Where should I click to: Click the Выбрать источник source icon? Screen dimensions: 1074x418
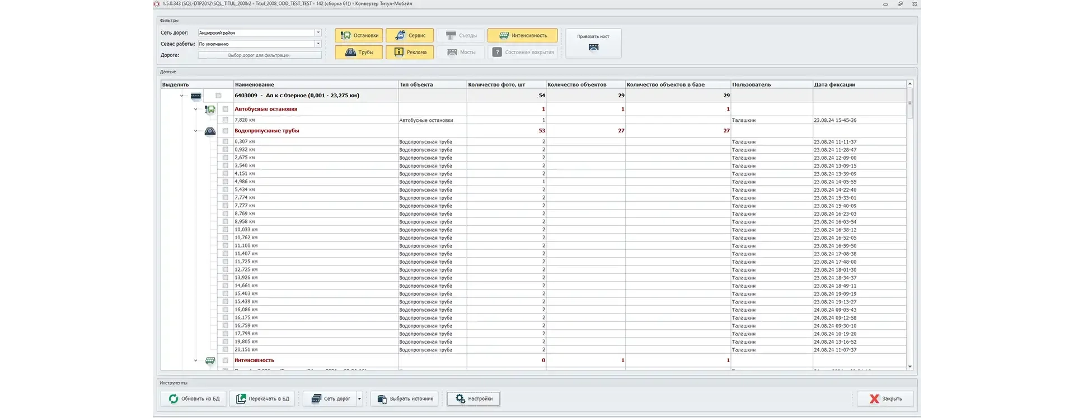[x=382, y=398]
